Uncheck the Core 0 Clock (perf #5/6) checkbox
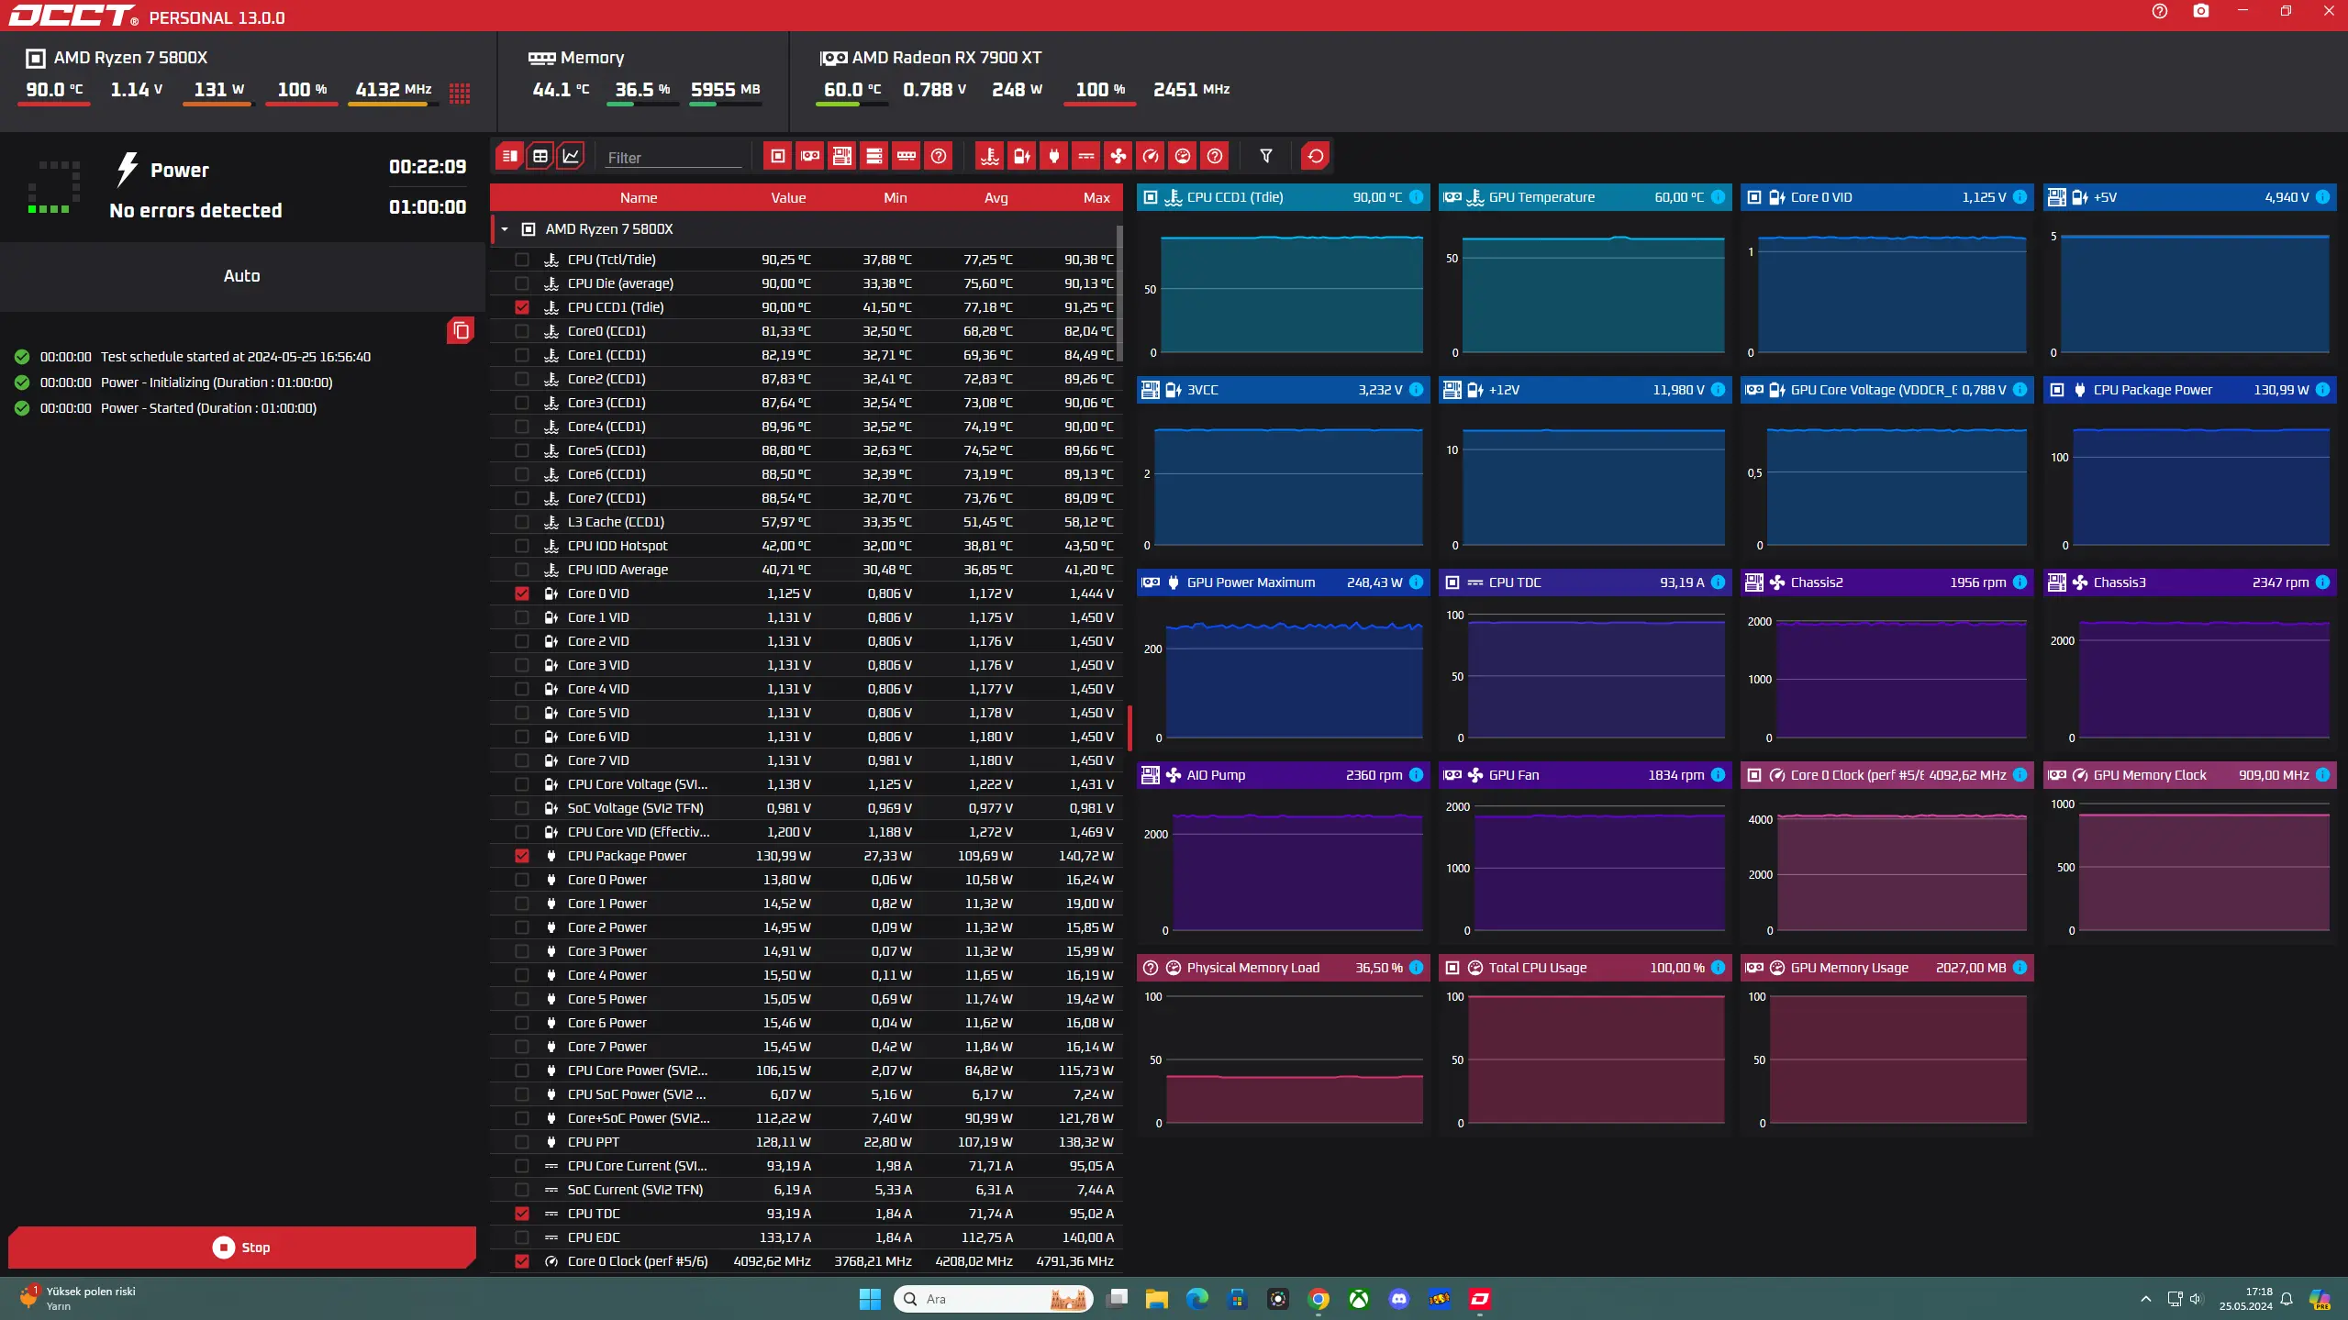 pos(522,1261)
